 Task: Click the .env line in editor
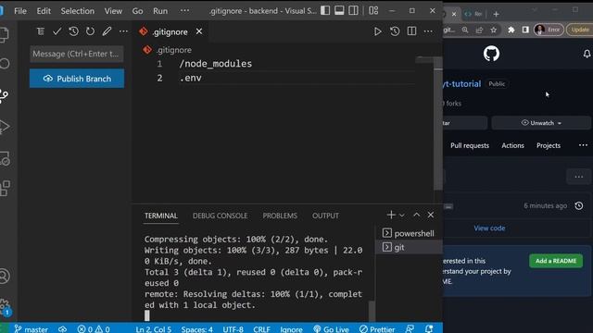coord(191,78)
